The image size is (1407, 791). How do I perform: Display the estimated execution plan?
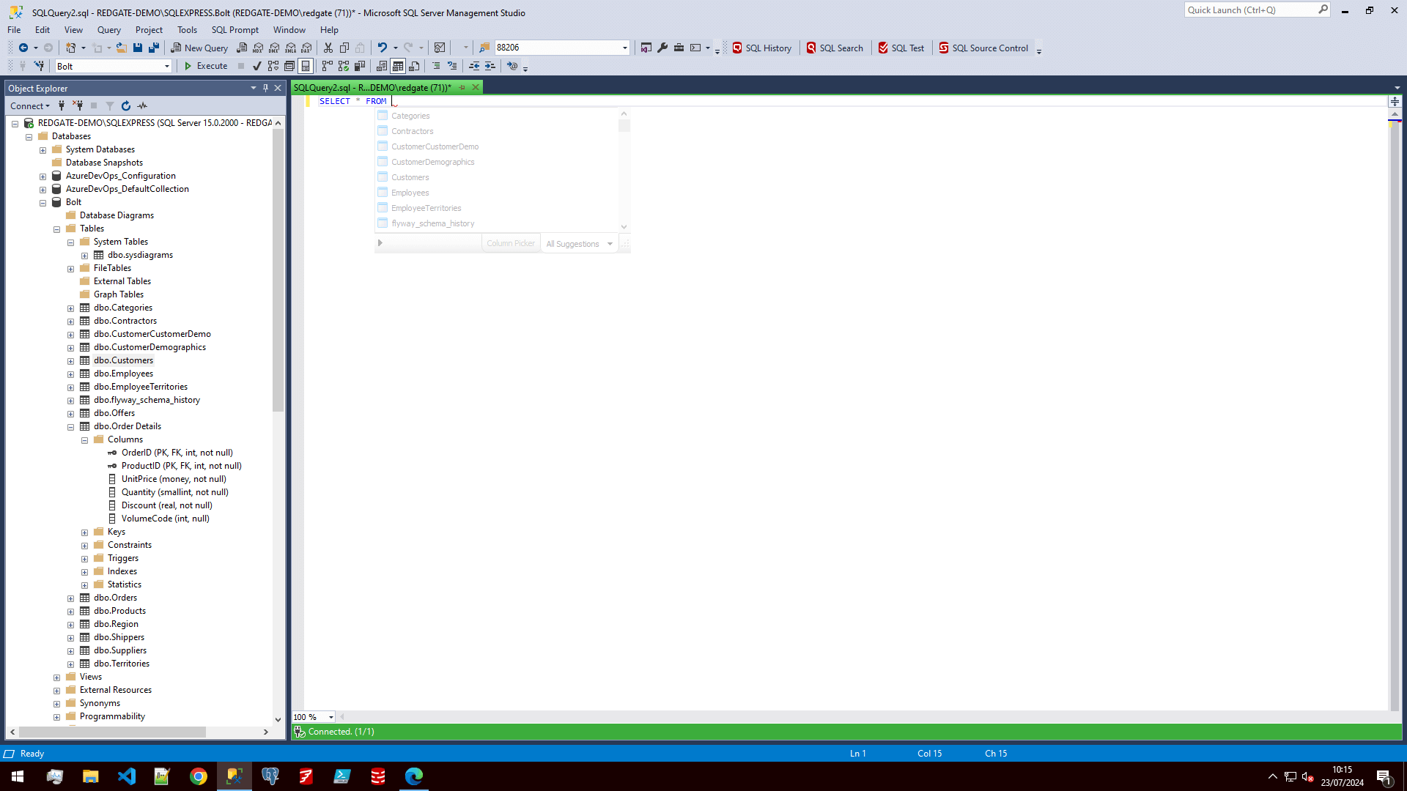tap(273, 66)
